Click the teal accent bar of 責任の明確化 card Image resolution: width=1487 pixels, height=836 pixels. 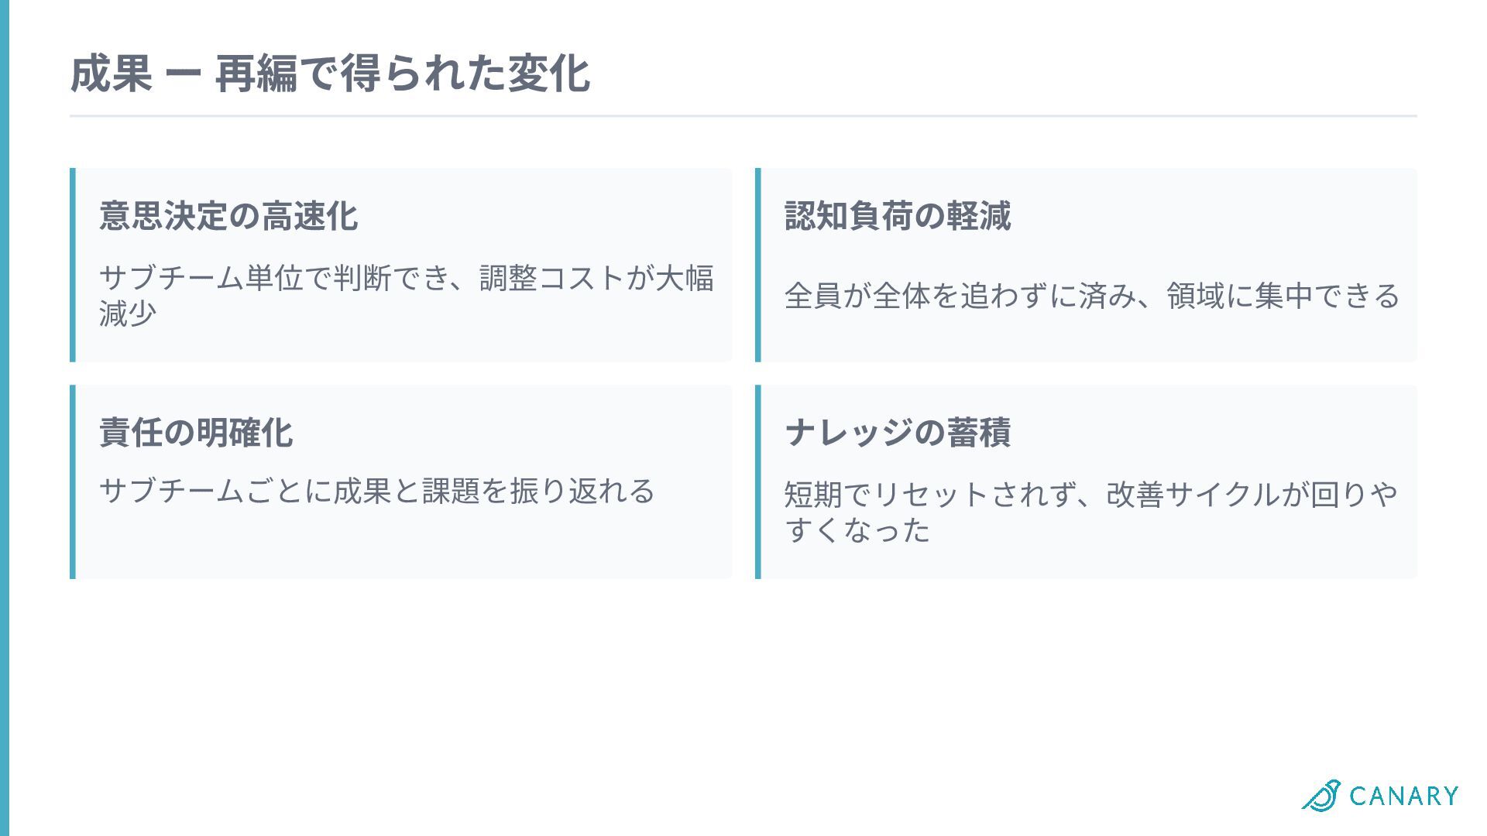(x=73, y=481)
